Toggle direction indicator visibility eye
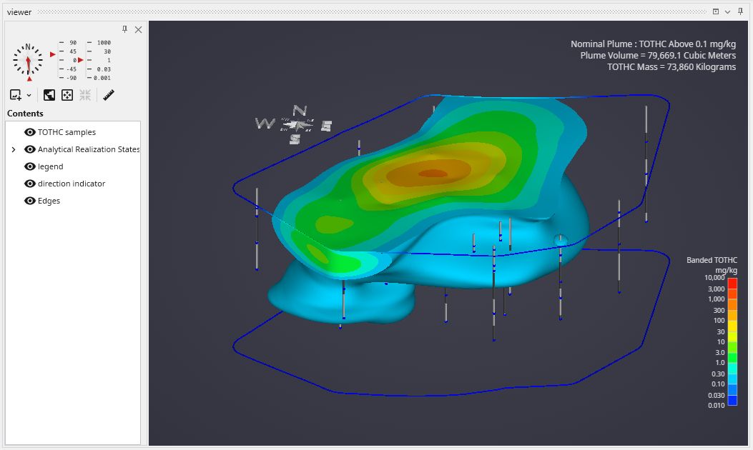The width and height of the screenshot is (753, 450). click(30, 184)
